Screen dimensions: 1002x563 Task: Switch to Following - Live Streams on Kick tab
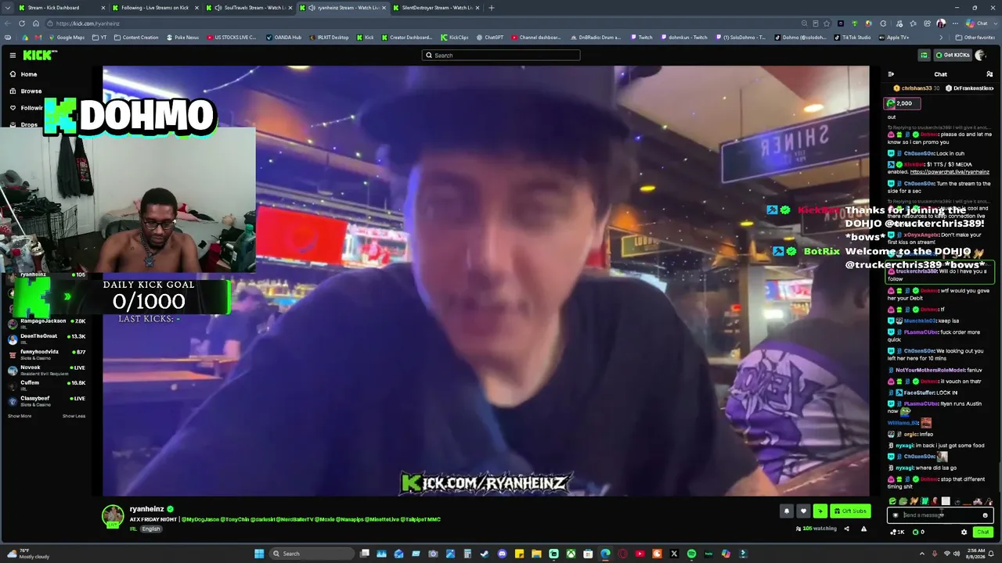pos(155,8)
